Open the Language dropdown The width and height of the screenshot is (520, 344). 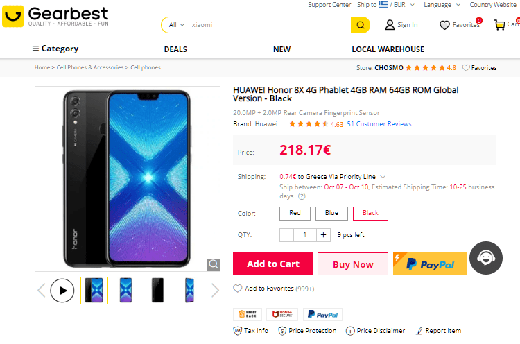(x=441, y=5)
